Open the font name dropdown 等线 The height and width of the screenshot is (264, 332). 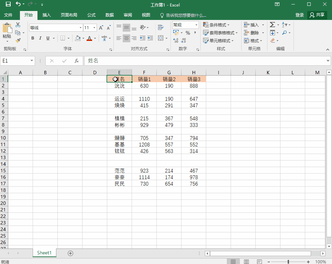pos(80,28)
